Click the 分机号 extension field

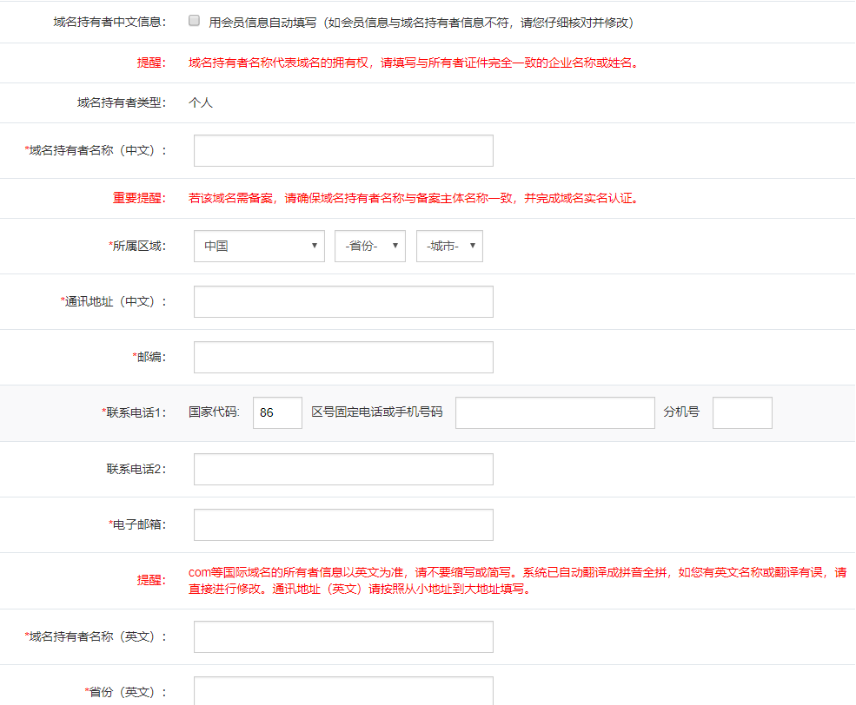(742, 412)
